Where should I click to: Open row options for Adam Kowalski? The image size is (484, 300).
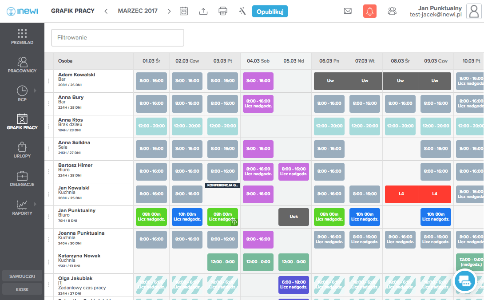click(x=49, y=81)
